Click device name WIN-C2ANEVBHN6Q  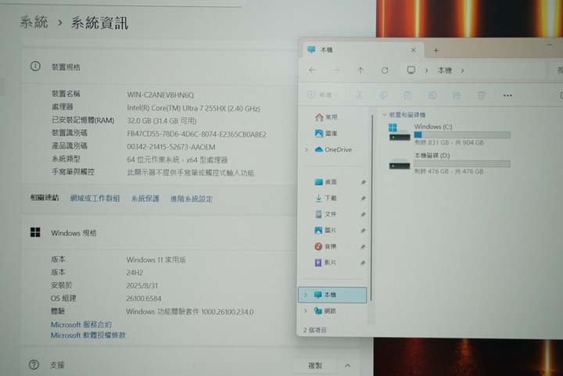tap(160, 95)
